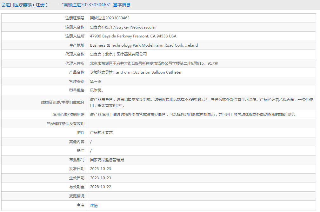Click the 产品技术要求 attachment value
320x212 pixels.
coord(101,132)
